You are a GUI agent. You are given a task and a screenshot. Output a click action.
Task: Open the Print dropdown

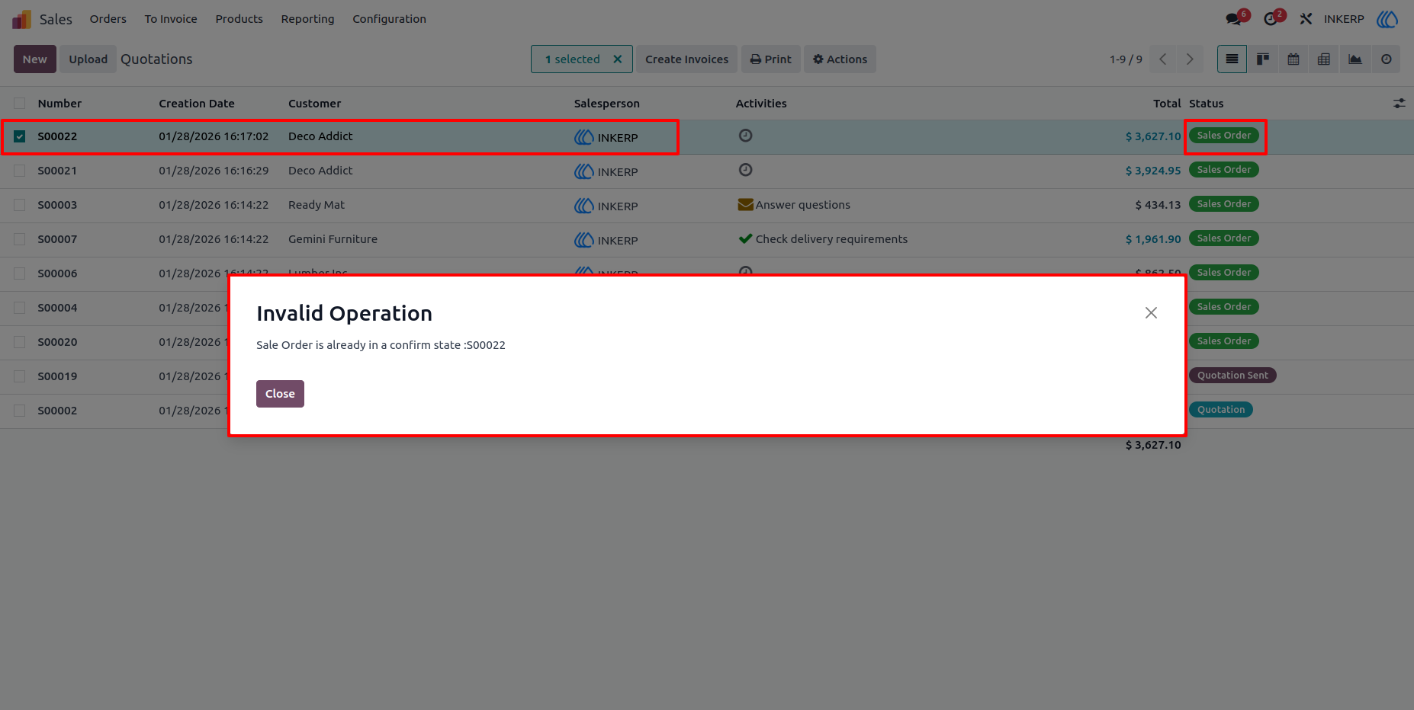[x=770, y=59]
